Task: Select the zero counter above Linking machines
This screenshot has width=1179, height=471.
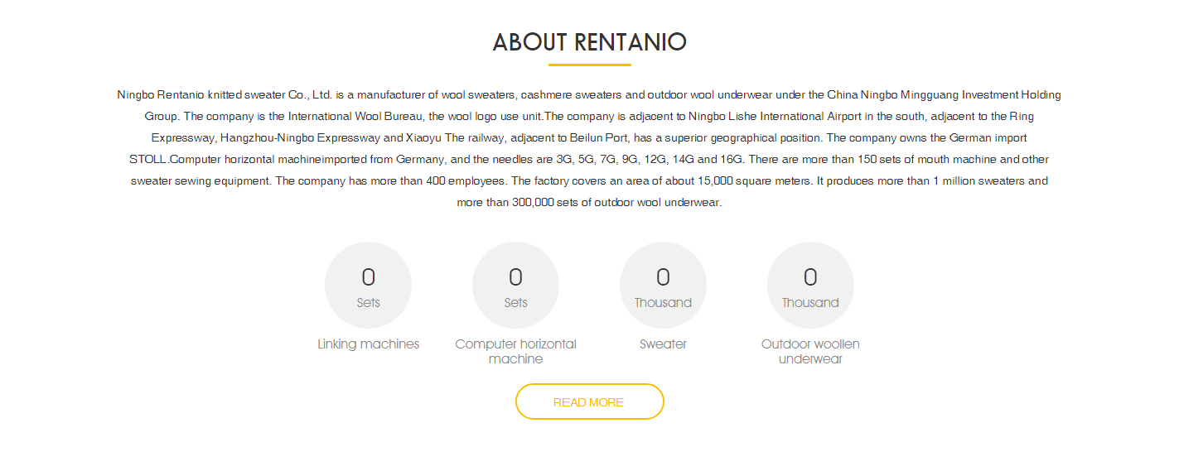Action: 368,277
